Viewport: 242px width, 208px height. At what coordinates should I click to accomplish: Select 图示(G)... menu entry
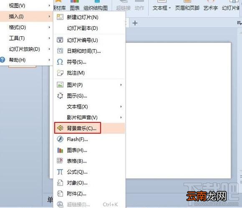89,96
